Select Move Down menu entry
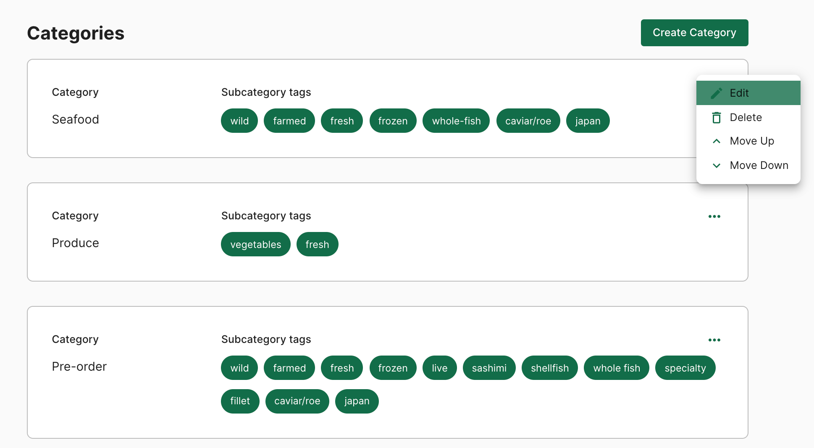The image size is (814, 448). pyautogui.click(x=748, y=166)
